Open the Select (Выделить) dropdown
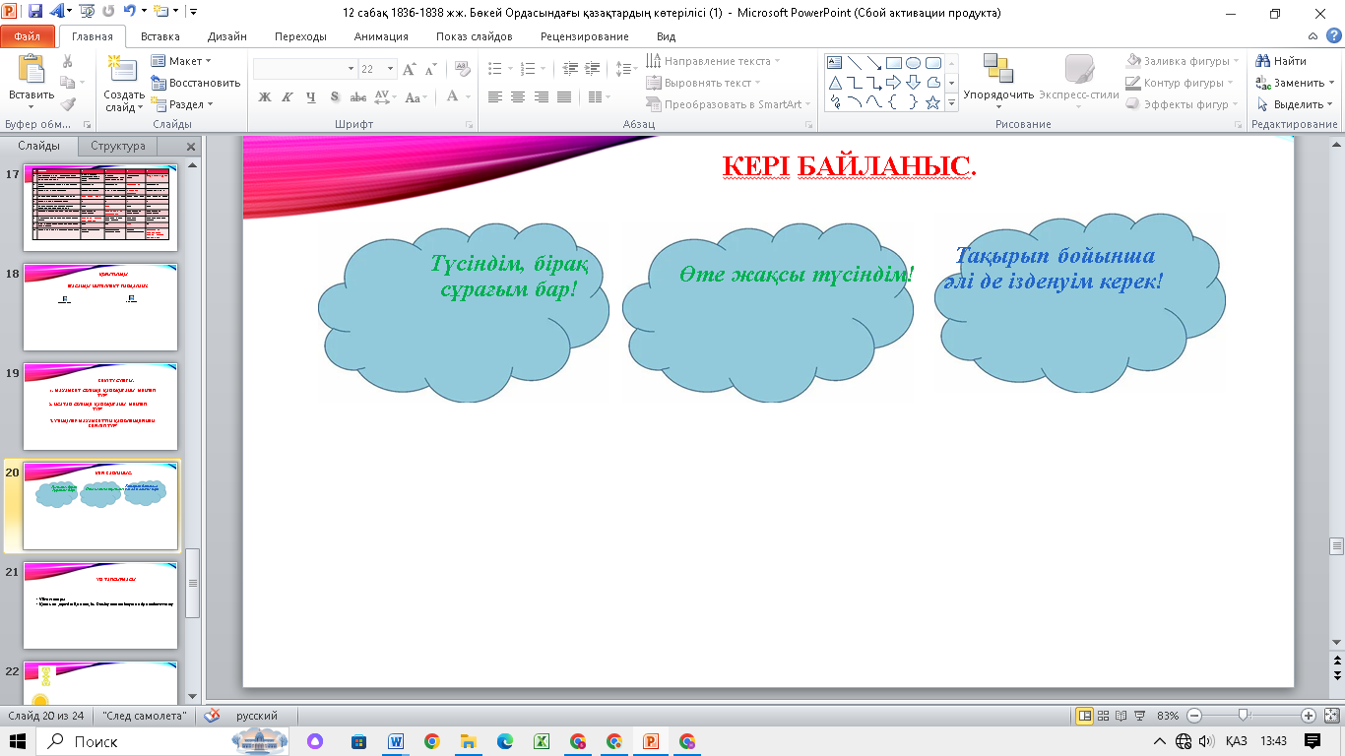The width and height of the screenshot is (1345, 756). click(x=1295, y=104)
